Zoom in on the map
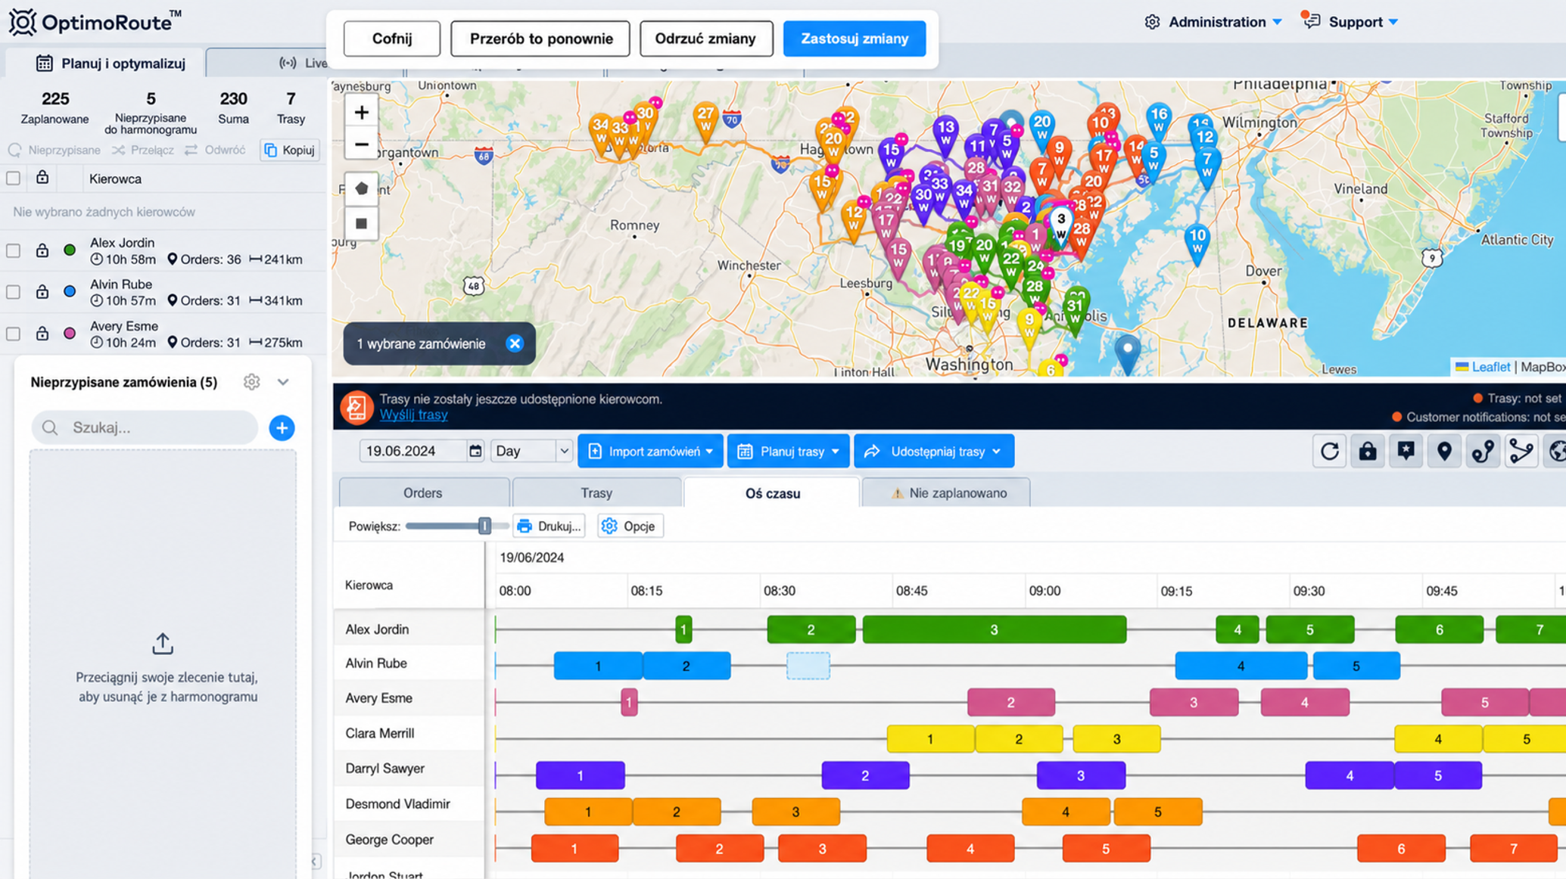This screenshot has height=879, width=1566. [361, 112]
